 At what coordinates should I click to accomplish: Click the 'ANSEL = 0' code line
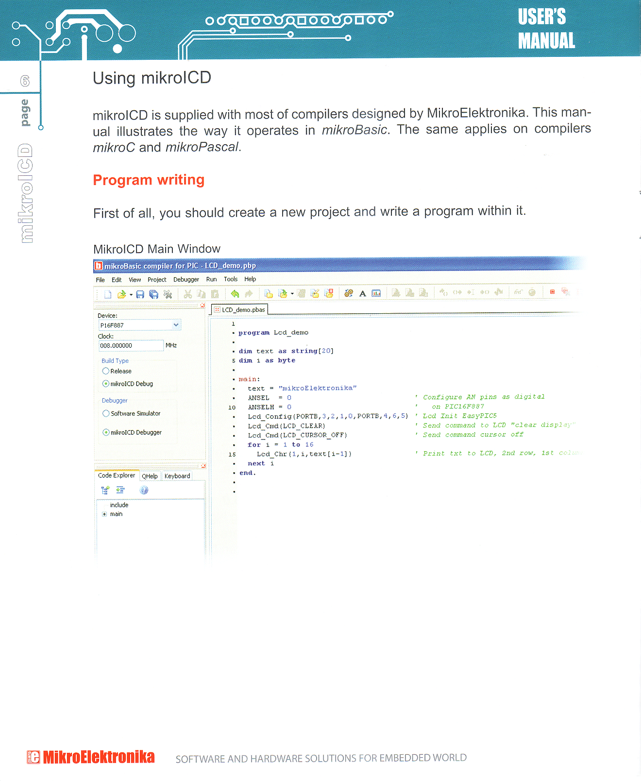(270, 398)
